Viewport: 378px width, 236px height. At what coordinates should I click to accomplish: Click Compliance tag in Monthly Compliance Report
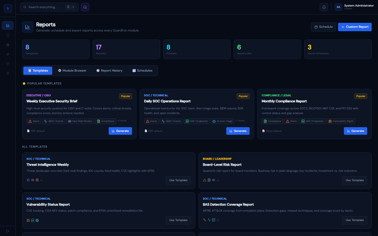click(x=272, y=121)
